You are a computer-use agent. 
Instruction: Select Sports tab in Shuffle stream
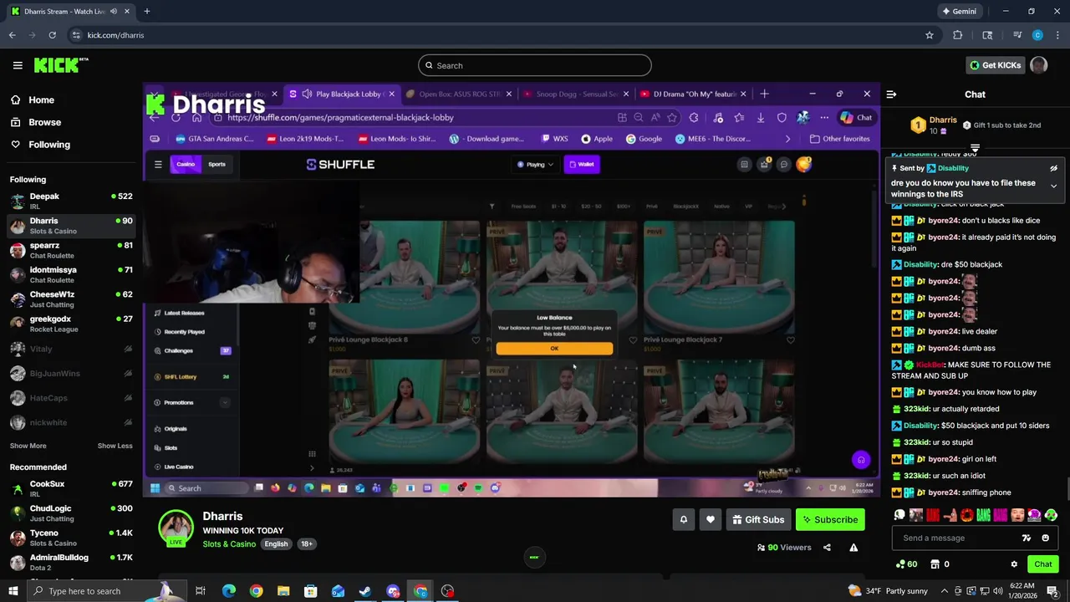pyautogui.click(x=217, y=165)
